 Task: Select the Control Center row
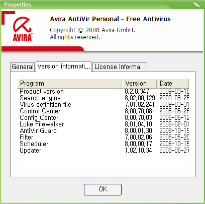[x=103, y=111]
